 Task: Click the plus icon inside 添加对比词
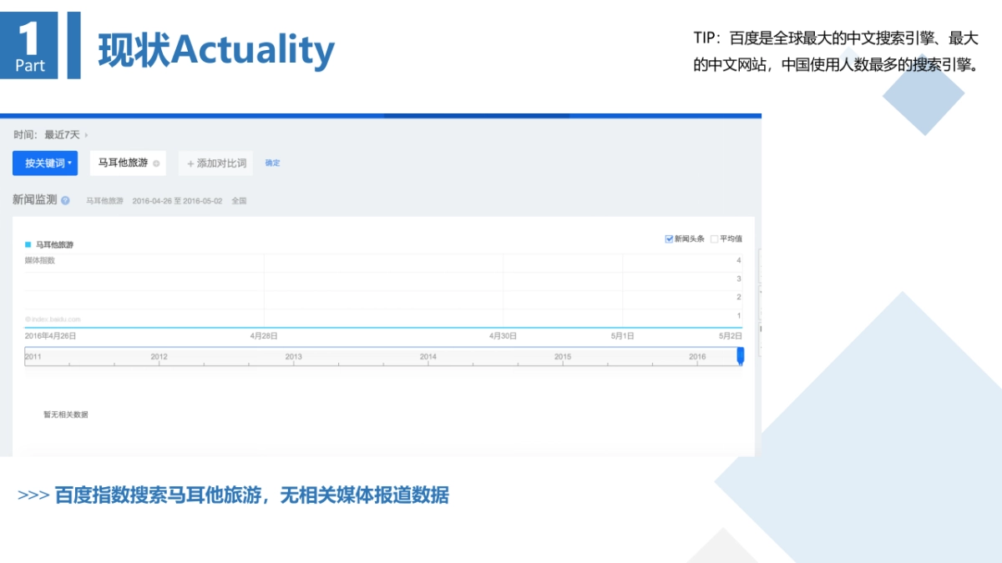click(190, 163)
